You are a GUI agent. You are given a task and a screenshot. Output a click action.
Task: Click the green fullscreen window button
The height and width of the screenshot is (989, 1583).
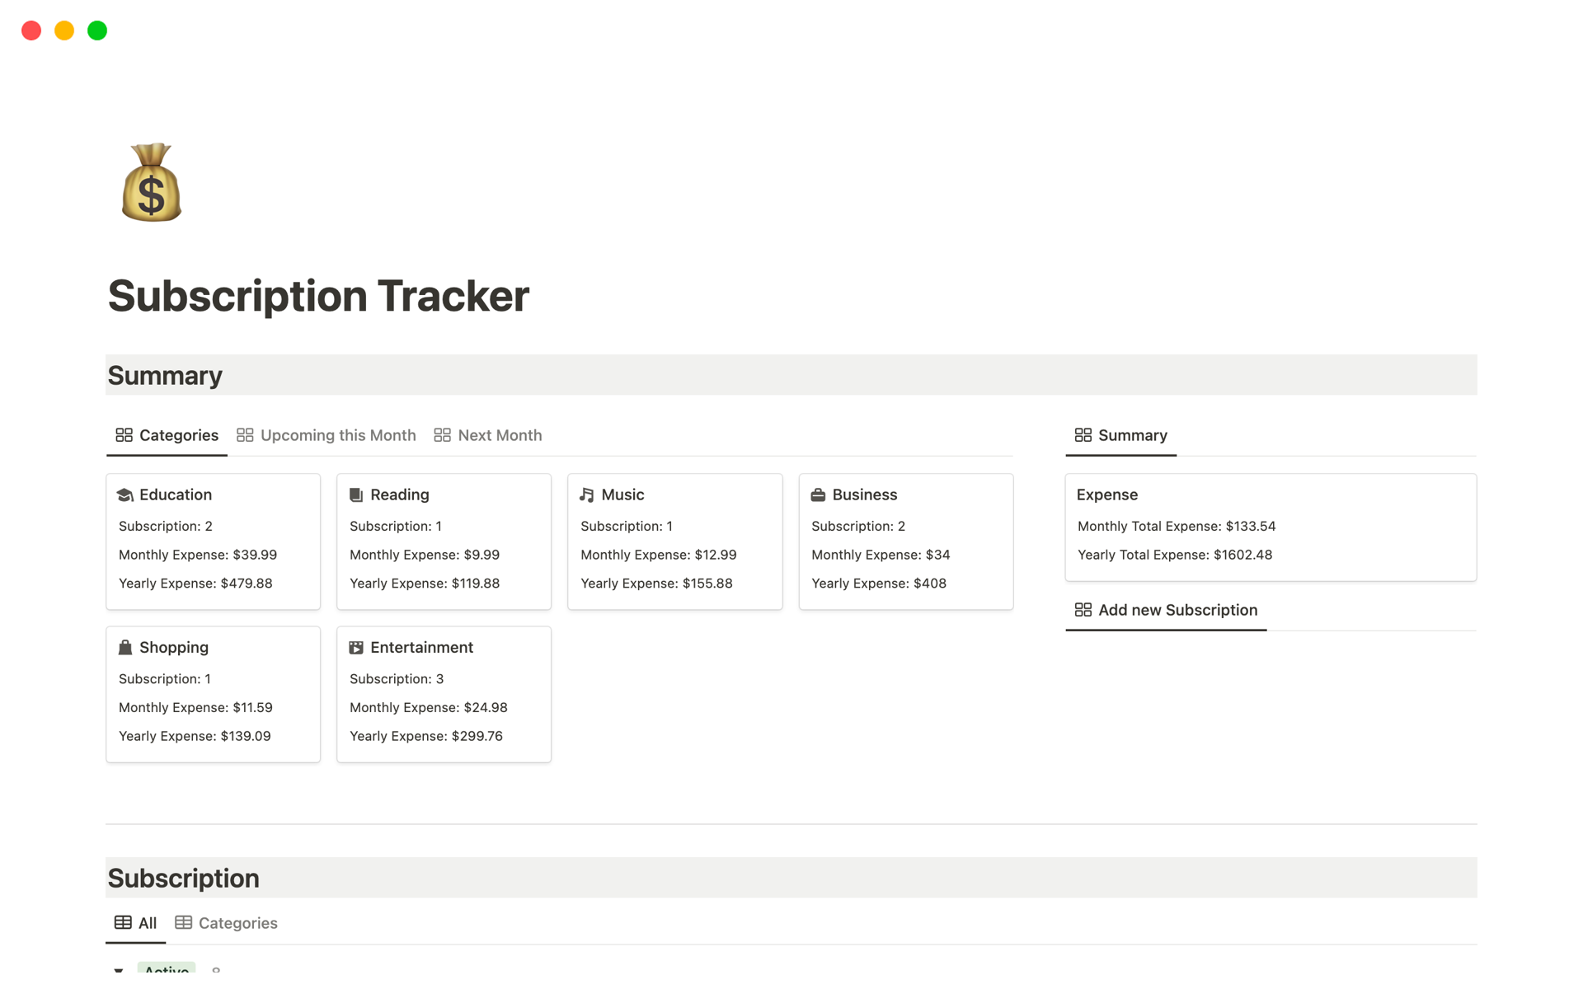point(97,30)
